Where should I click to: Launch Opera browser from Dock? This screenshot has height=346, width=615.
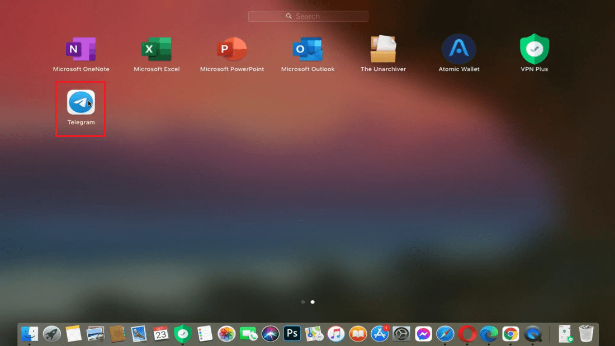(467, 334)
